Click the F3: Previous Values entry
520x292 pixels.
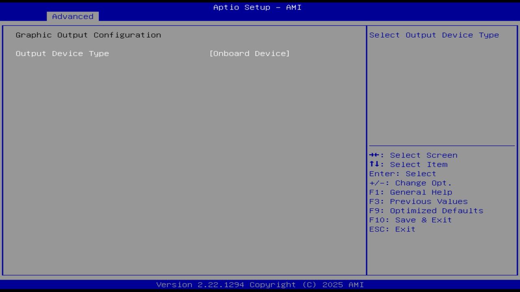coord(419,201)
